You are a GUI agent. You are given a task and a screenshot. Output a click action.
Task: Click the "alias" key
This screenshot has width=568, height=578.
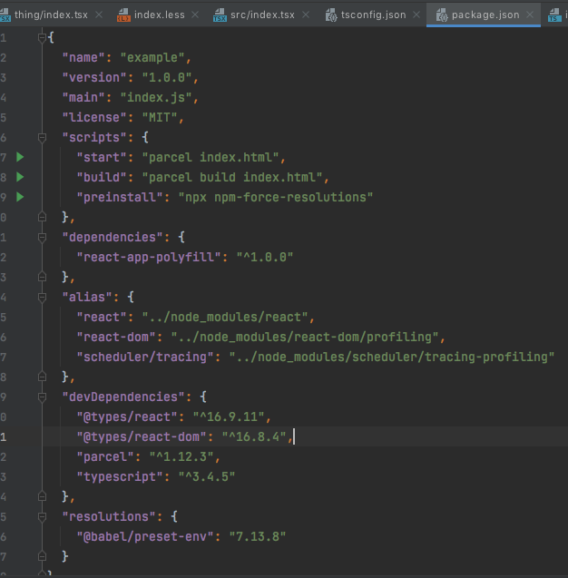[87, 297]
